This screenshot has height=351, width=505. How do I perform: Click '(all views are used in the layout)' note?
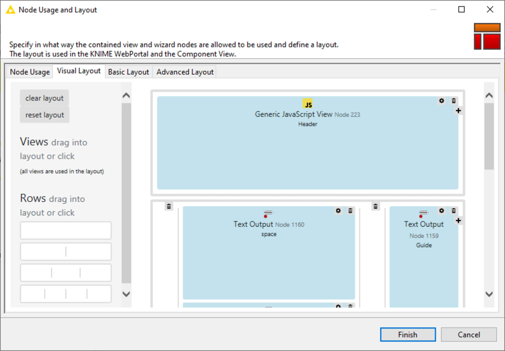[x=62, y=171]
